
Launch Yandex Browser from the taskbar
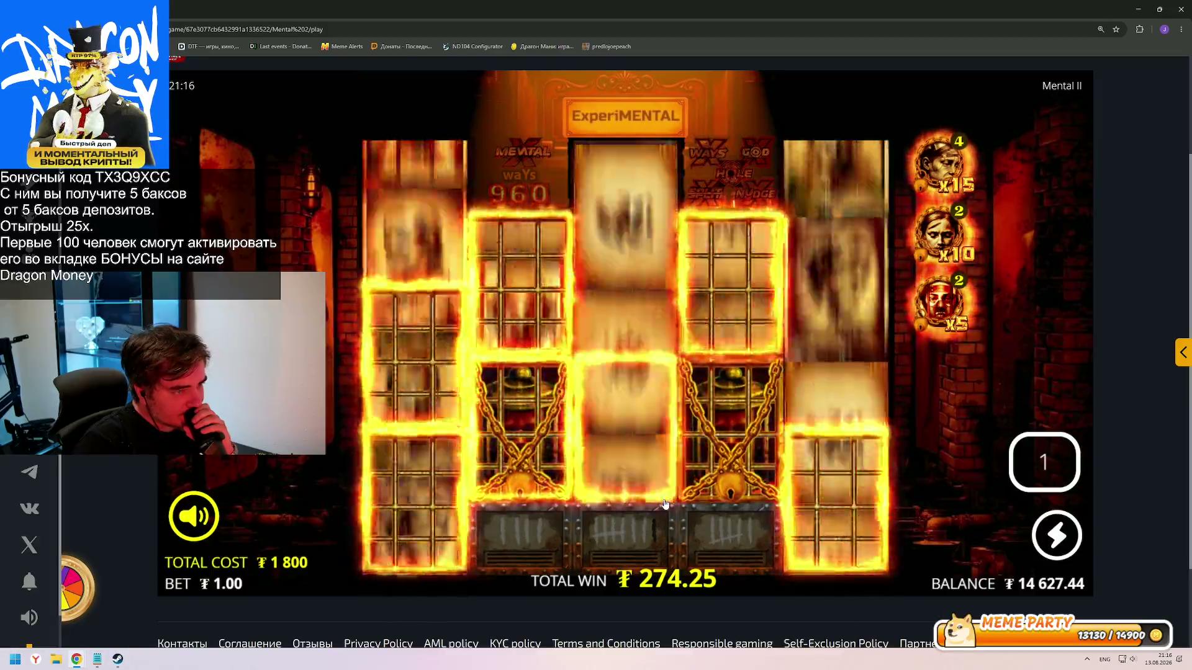36,659
